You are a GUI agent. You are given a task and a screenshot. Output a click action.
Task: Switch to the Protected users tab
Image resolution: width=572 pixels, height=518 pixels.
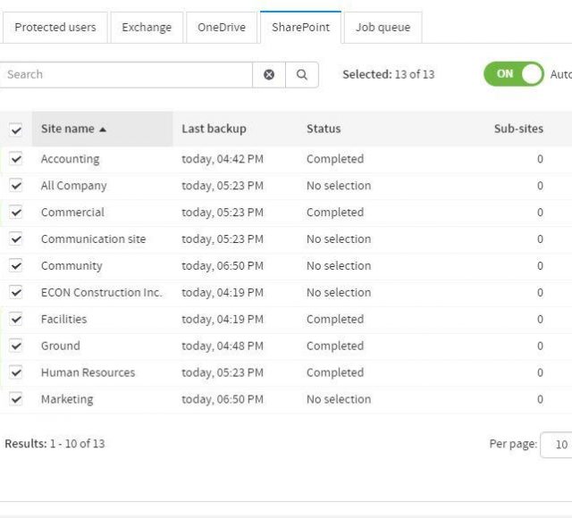55,28
